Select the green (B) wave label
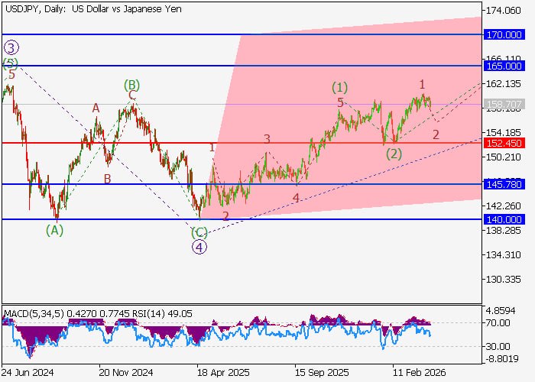 pos(132,84)
